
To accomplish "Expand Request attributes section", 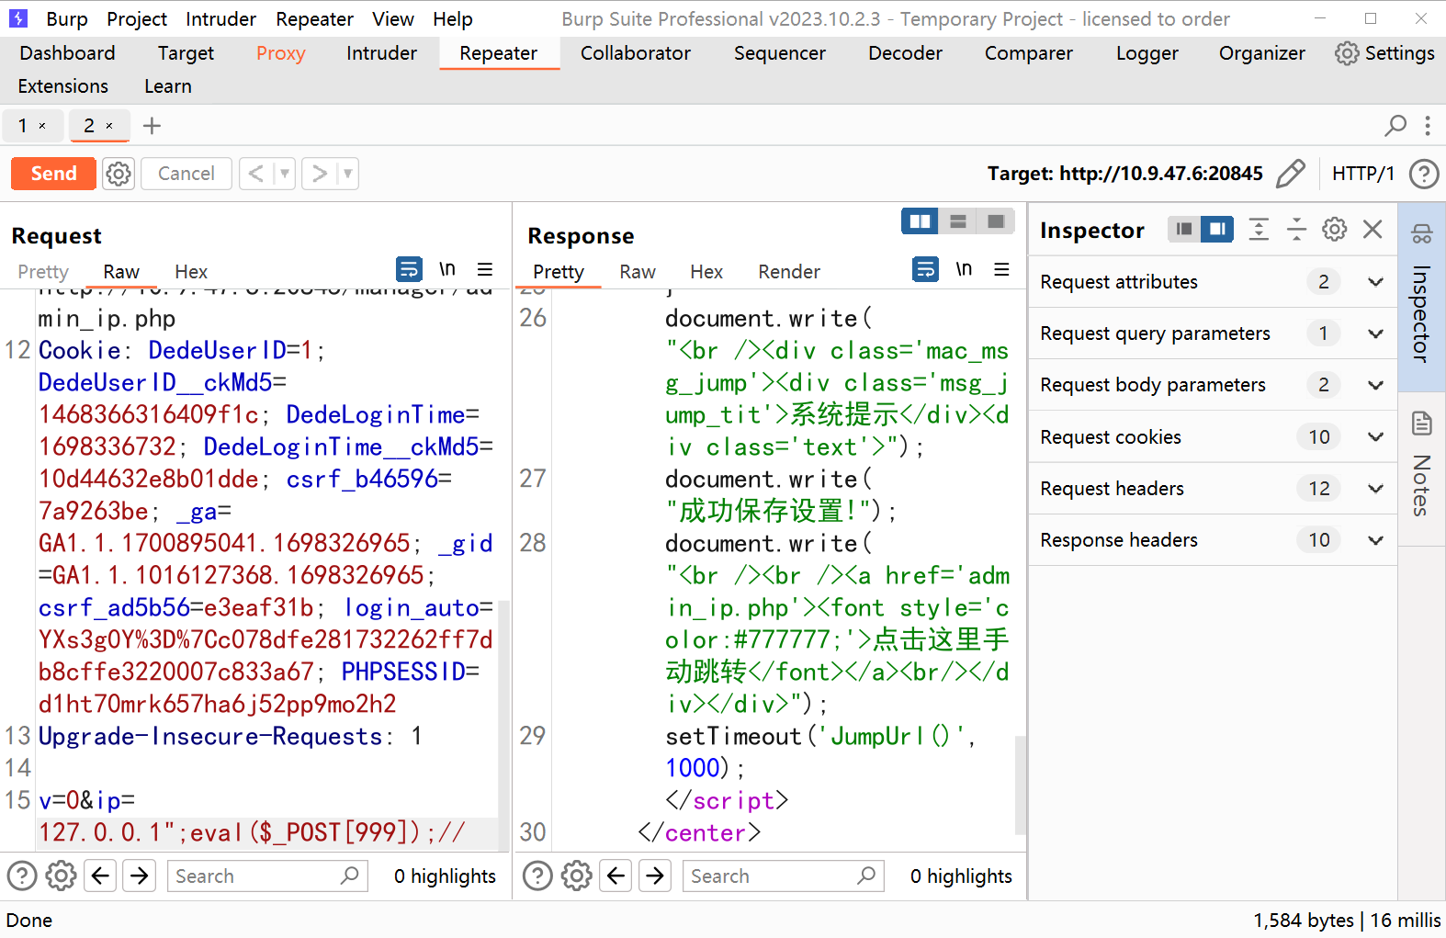I will click(1213, 282).
